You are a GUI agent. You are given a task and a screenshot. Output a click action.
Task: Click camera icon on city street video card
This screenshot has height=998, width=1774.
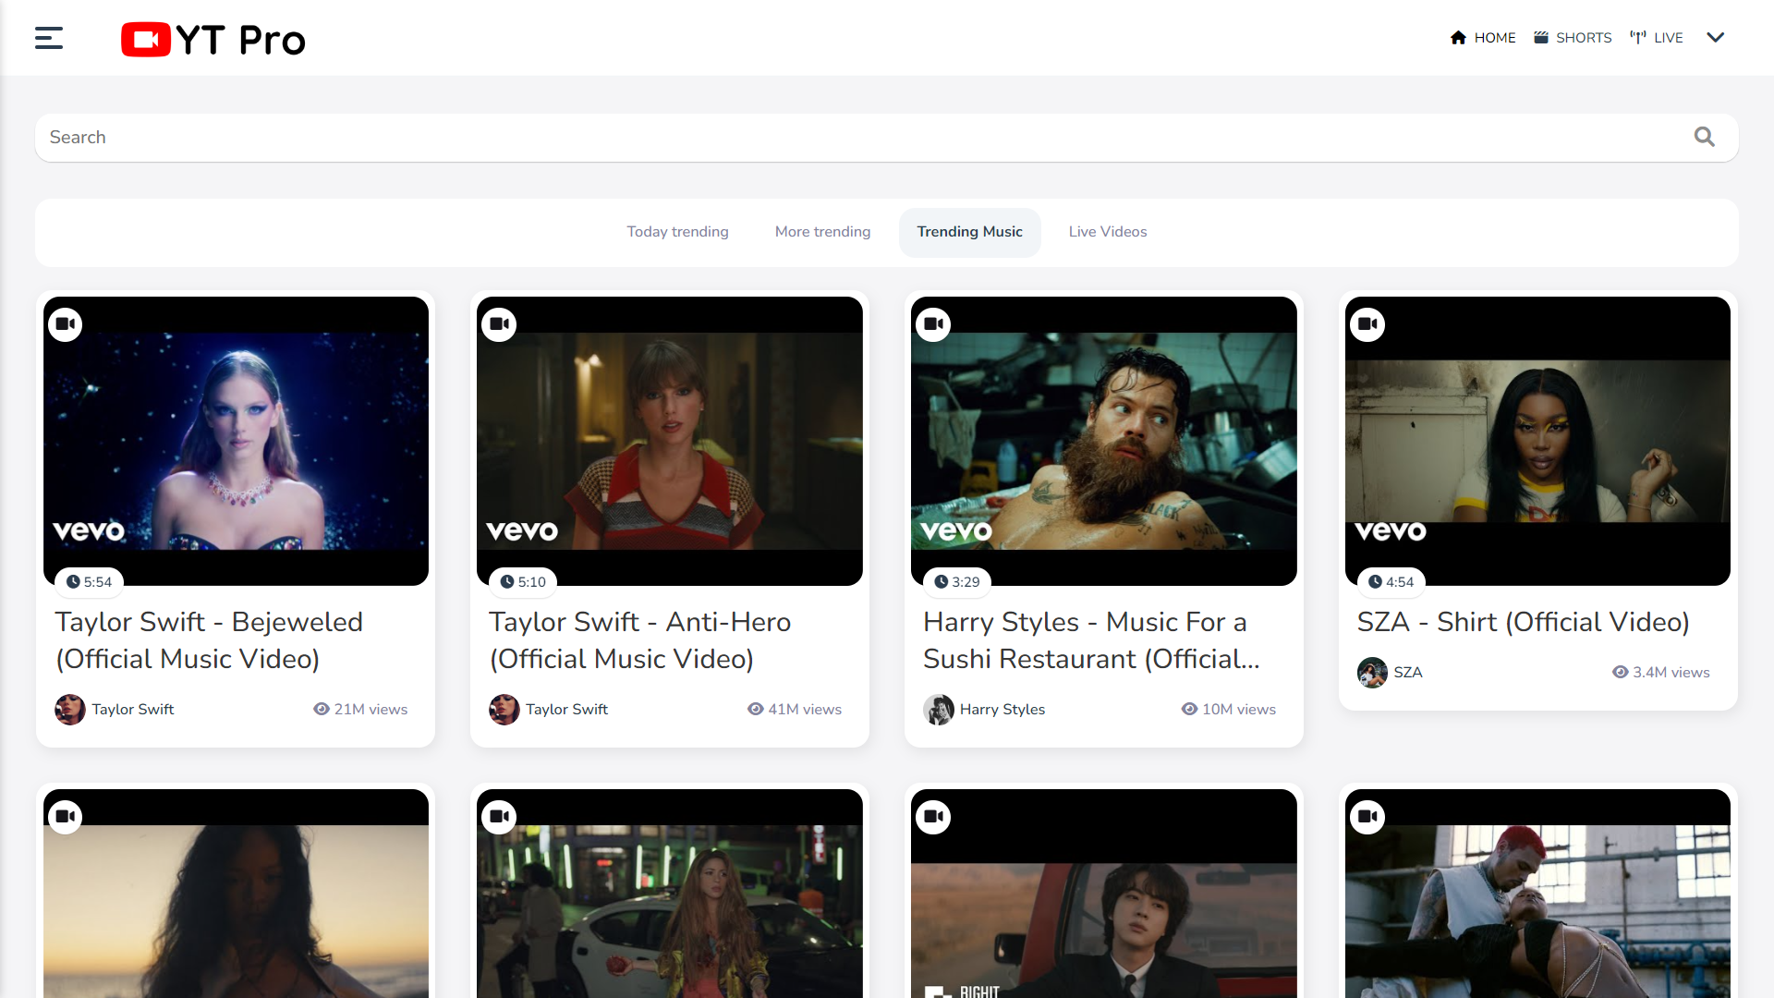[x=499, y=817]
